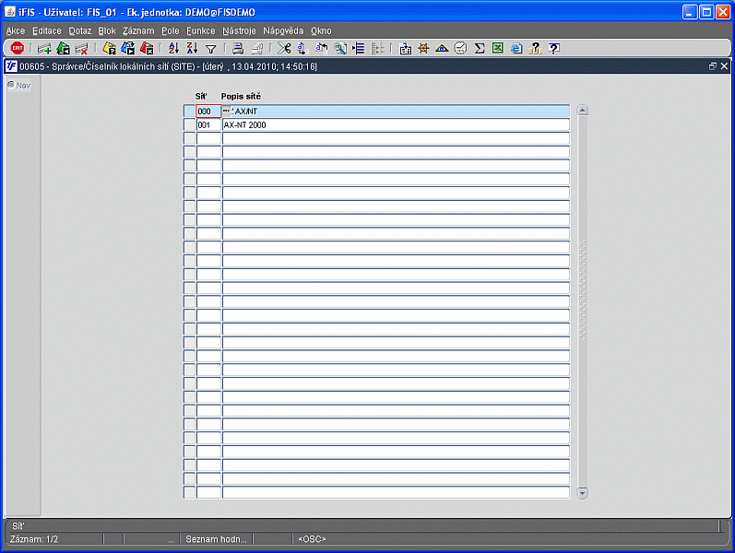Viewport: 735px width, 553px height.
Task: Export with green Excel icon
Action: tap(498, 48)
